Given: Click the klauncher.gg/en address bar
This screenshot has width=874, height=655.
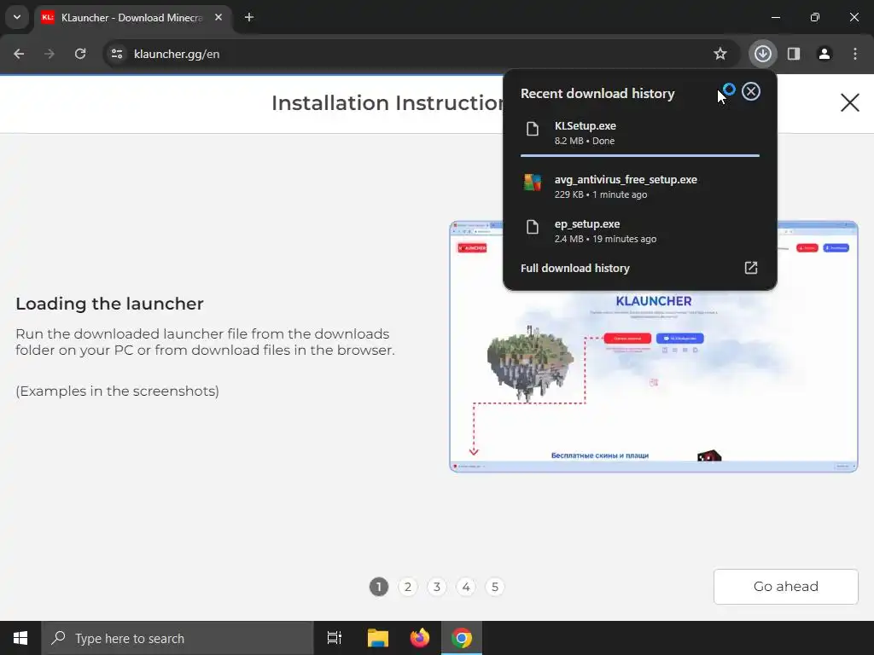Looking at the screenshot, I should 421,54.
